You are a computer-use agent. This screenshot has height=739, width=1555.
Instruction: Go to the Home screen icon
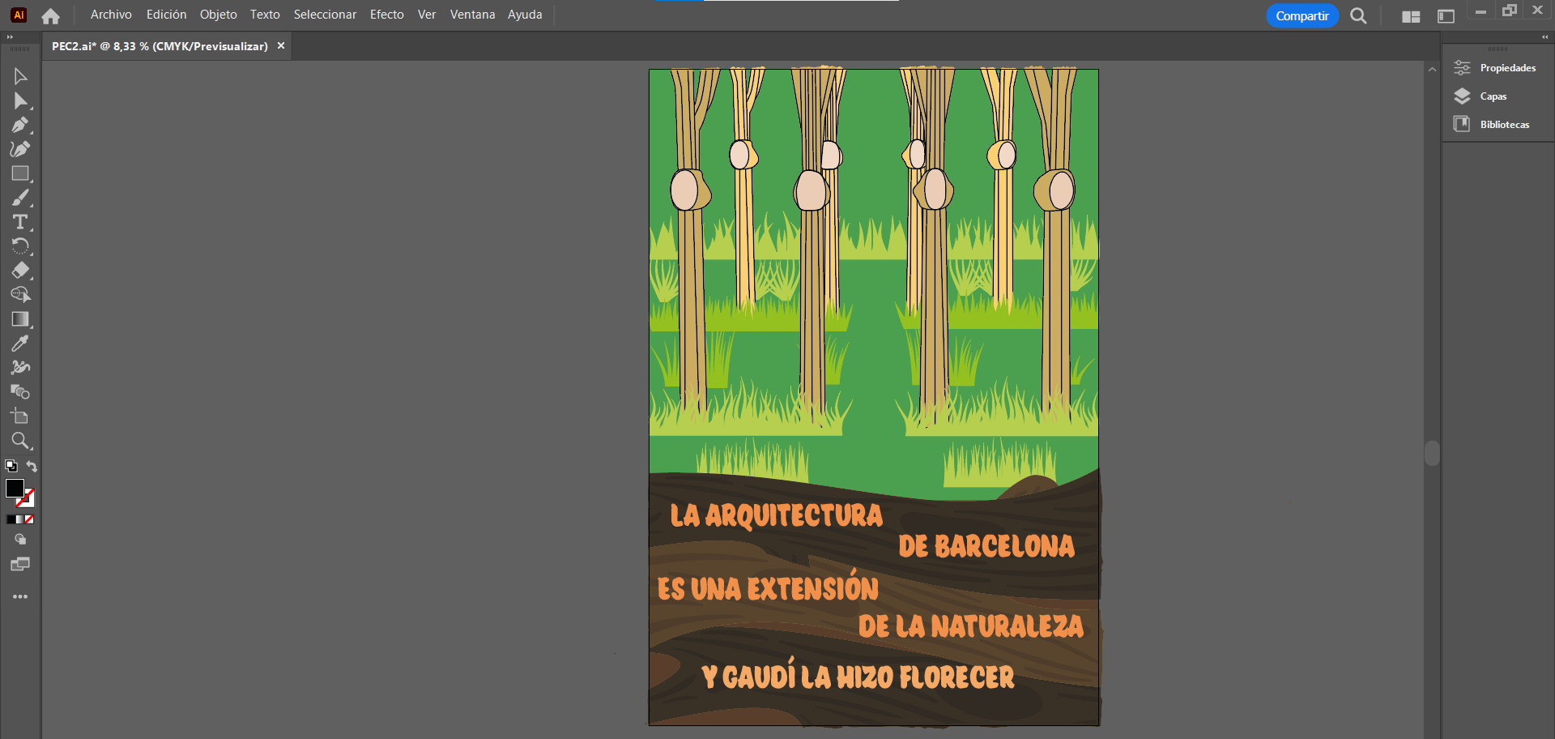[x=50, y=15]
